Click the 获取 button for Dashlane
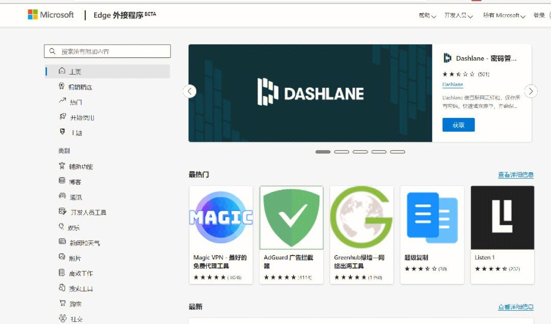This screenshot has height=324, width=551. (459, 124)
